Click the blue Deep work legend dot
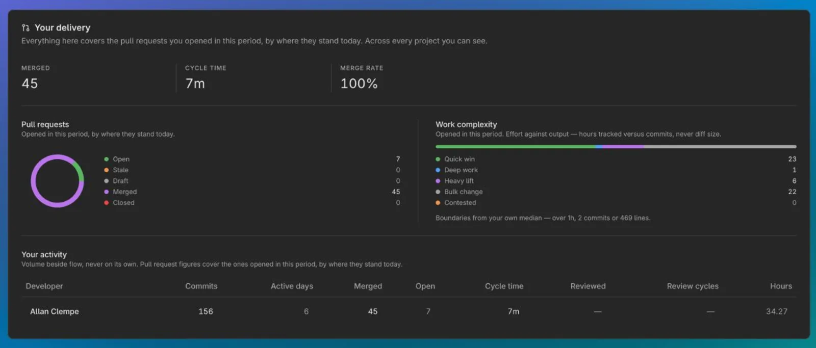 (x=438, y=170)
